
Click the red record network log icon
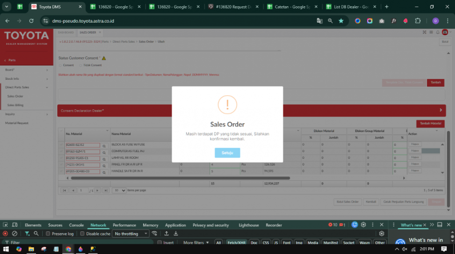[x=5, y=234]
